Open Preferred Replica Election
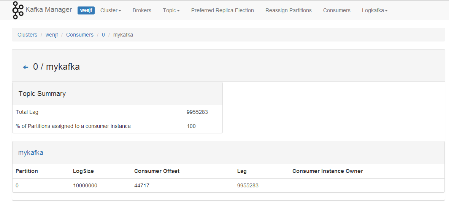Viewport: 449px width, 206px height. click(x=222, y=10)
